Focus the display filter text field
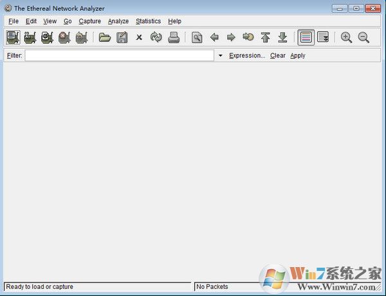 [120, 55]
